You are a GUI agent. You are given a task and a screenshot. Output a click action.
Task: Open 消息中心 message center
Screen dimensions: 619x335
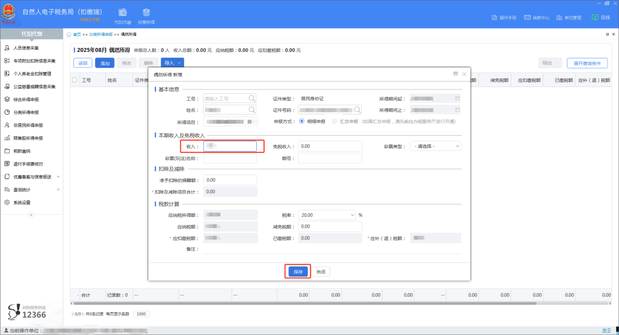[x=537, y=18]
